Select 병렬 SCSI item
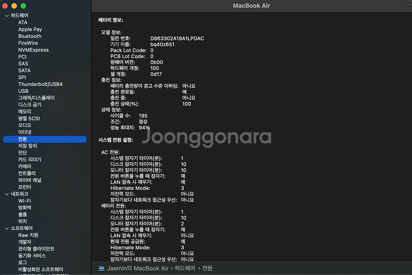The width and height of the screenshot is (412, 275). (x=29, y=118)
